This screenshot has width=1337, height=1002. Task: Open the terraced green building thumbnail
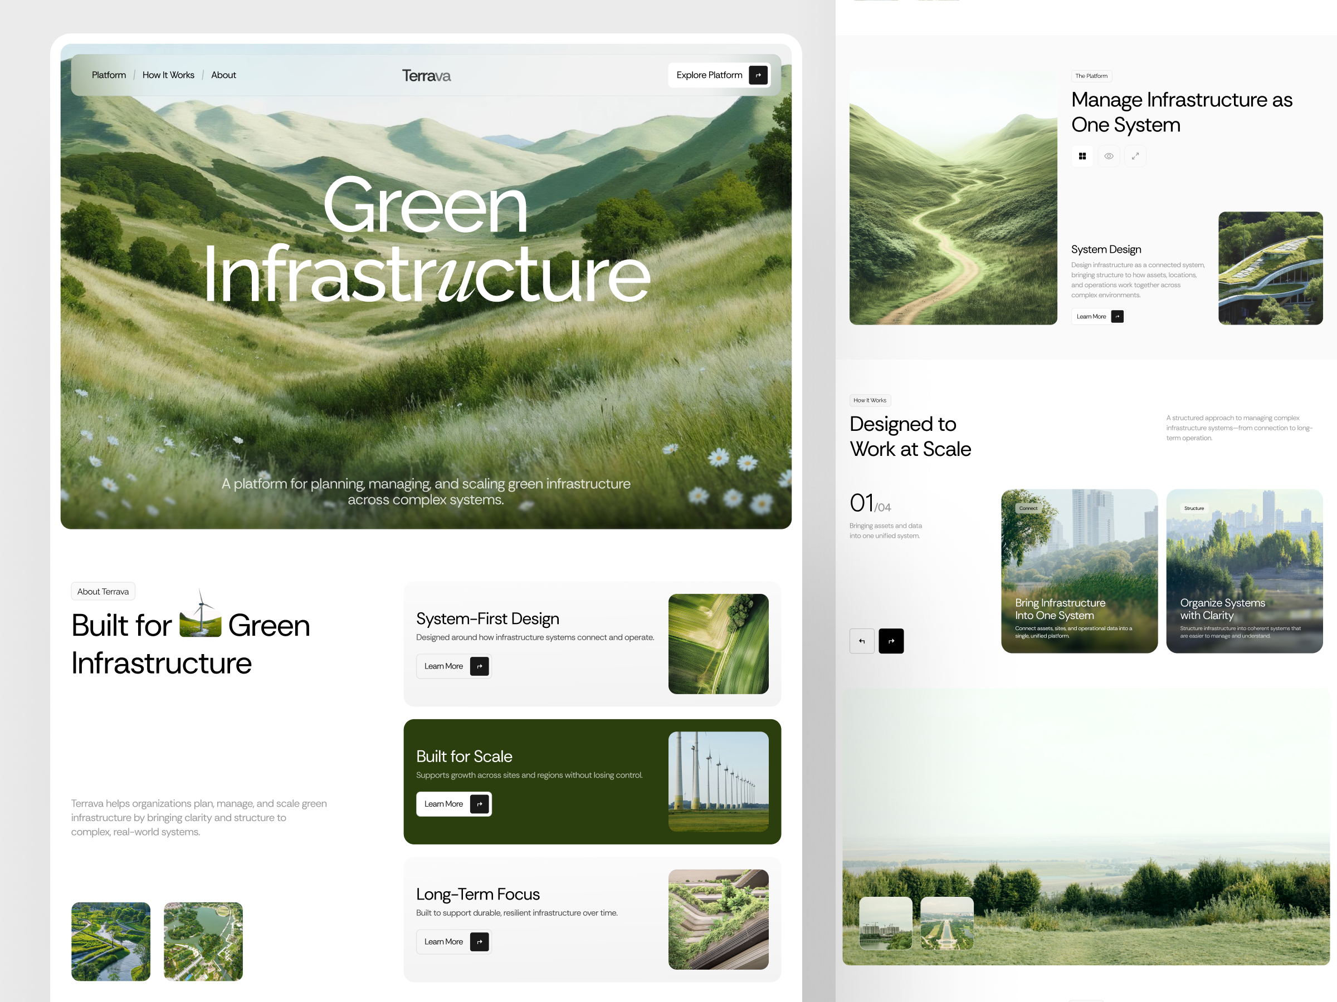(x=718, y=919)
